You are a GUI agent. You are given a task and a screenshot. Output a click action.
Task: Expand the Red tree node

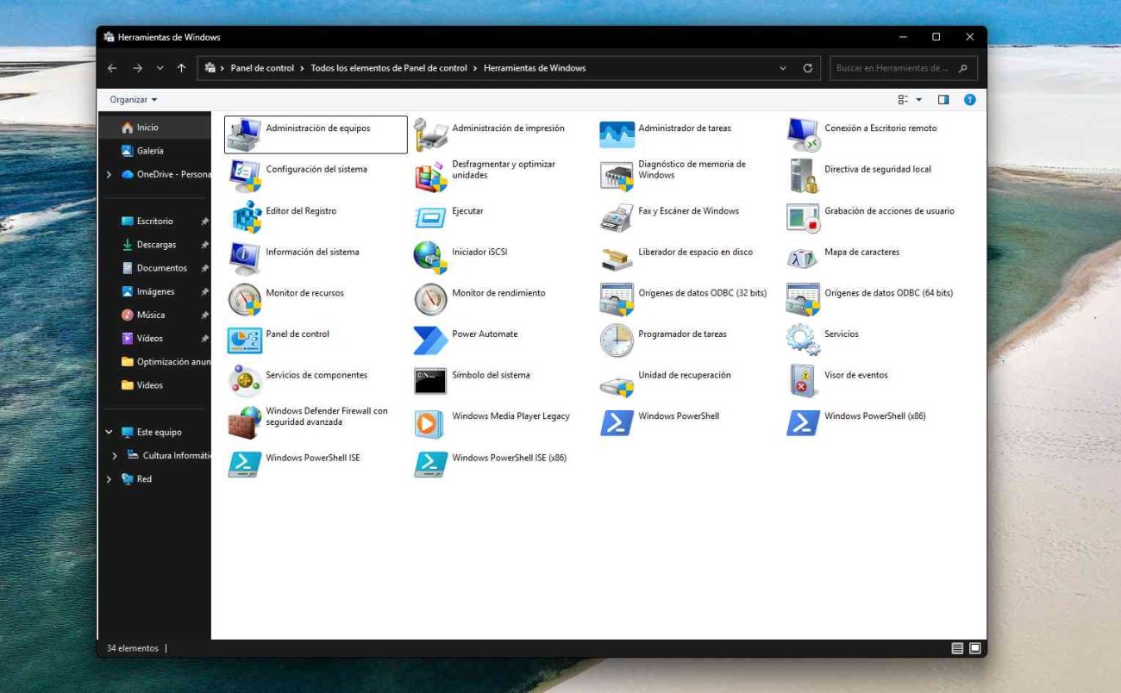(109, 479)
